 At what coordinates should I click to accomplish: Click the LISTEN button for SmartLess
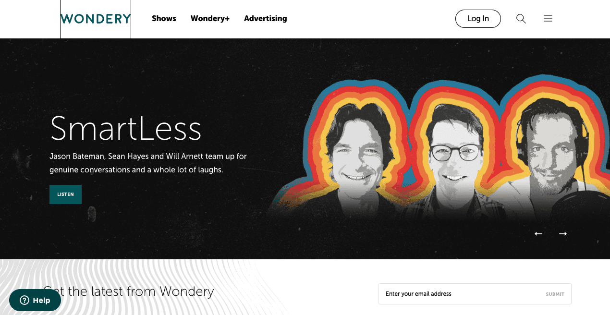pos(65,194)
